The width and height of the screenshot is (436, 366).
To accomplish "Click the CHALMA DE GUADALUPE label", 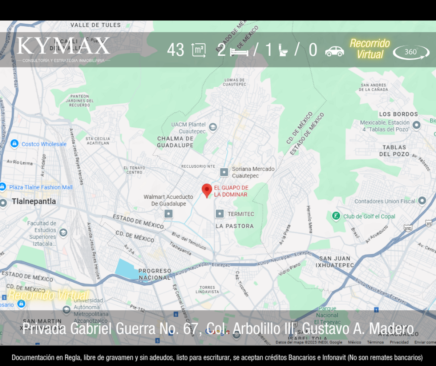I will click(175, 142).
